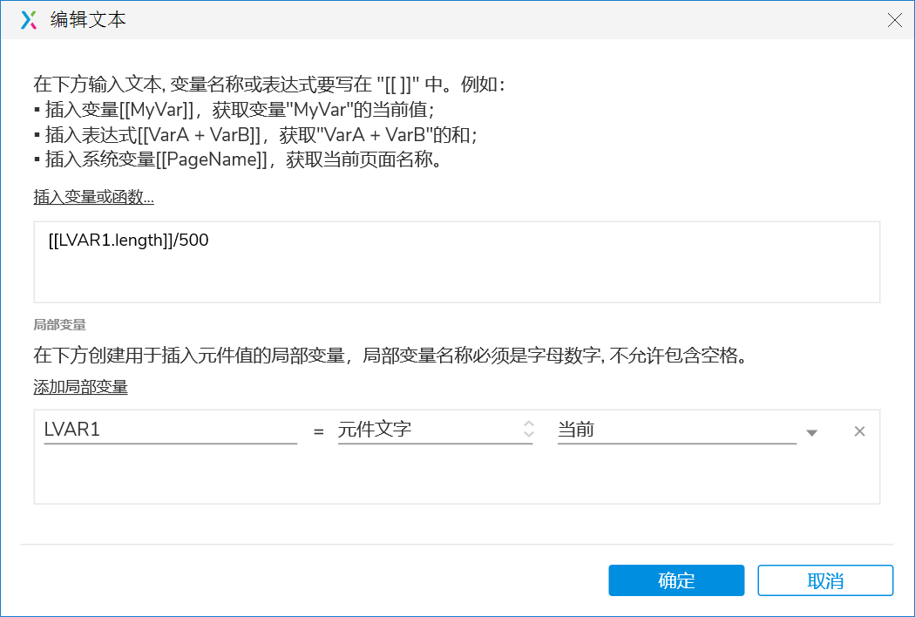Image resolution: width=915 pixels, height=617 pixels.
Task: Click the Axure logo in title bar
Action: 29,20
